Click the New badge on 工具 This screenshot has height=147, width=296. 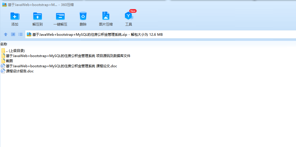pos(133,11)
